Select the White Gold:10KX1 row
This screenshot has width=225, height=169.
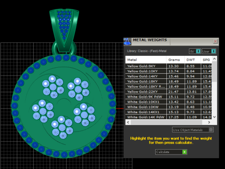click(169, 102)
